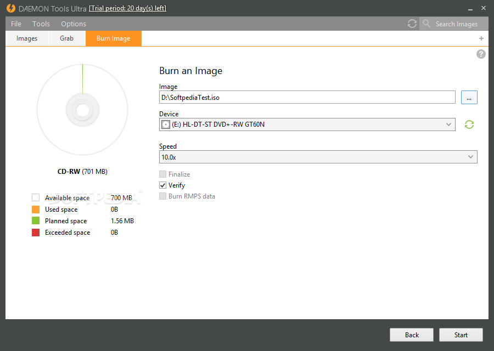Open the Speed dropdown set to 10.0x
This screenshot has width=494, height=351.
(x=318, y=157)
